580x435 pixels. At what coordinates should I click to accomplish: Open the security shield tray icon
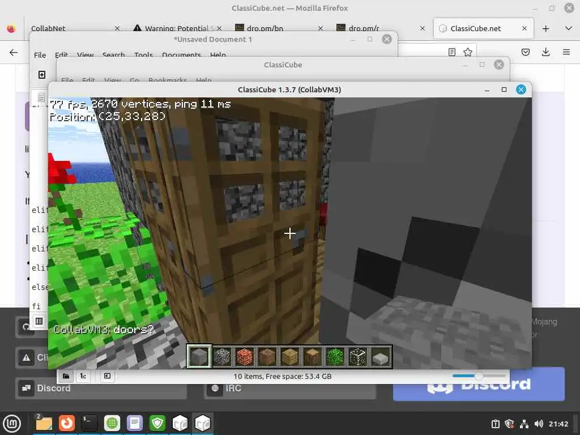509,424
